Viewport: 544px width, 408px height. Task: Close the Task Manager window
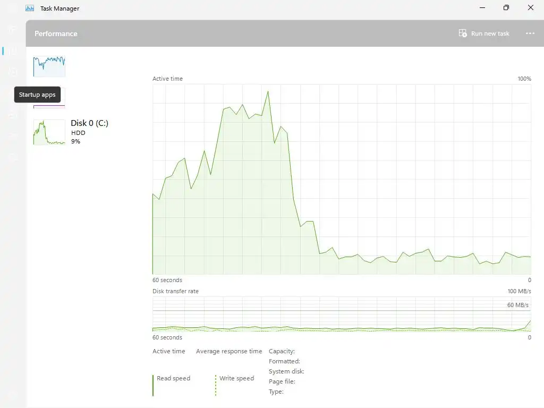(531, 7)
